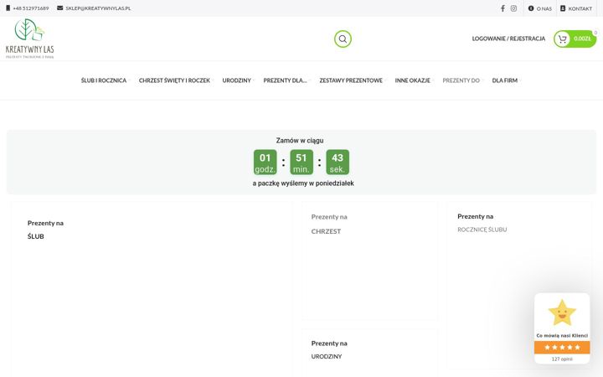Click the minutes countdown box 51 min.
The height and width of the screenshot is (377, 603).
(x=301, y=163)
